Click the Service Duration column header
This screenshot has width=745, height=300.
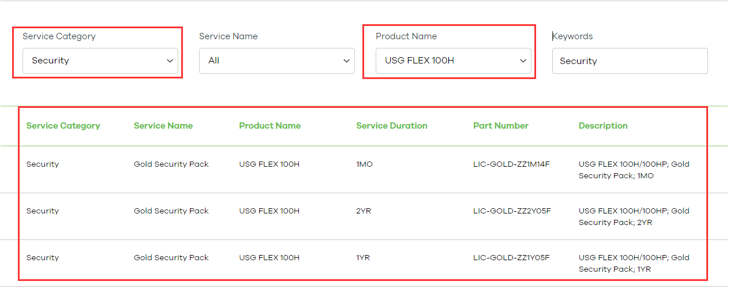[x=391, y=126]
